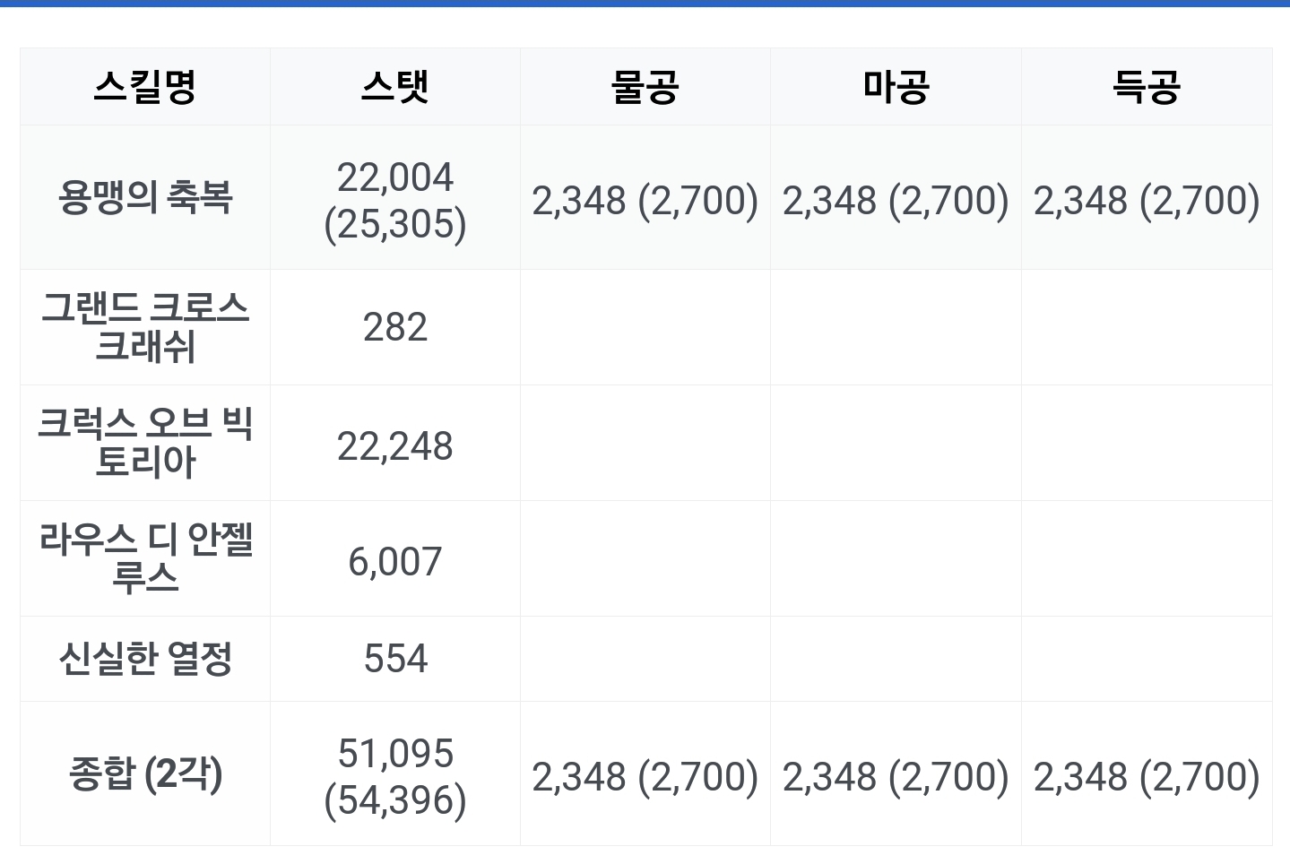1290x864 pixels.
Task: Click the 554 stat value
Action: (x=394, y=659)
